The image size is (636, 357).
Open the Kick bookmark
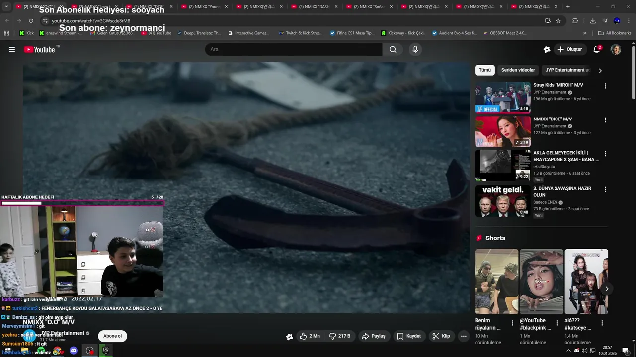(27, 33)
